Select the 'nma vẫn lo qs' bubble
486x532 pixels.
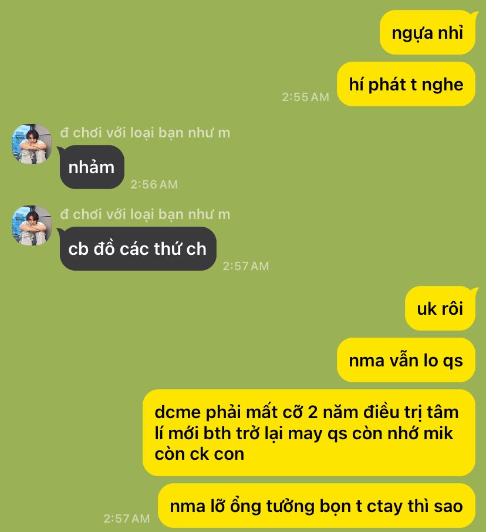(x=406, y=360)
